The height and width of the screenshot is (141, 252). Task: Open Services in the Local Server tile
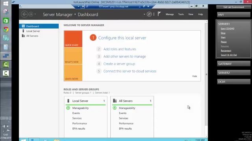click(x=77, y=118)
